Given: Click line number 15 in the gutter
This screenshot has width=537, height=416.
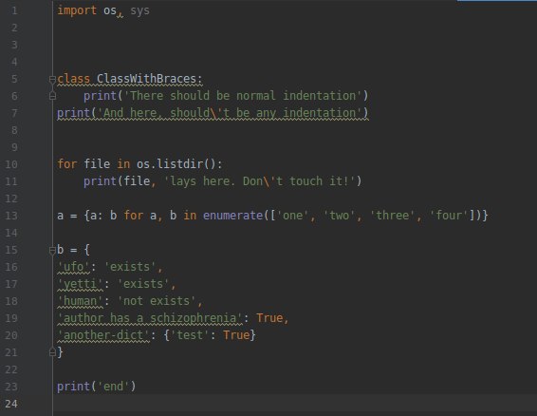Looking at the screenshot, I should [x=11, y=250].
